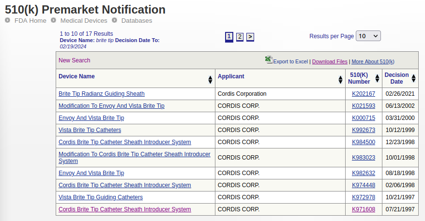Open 510(k) number K202167

tap(363, 94)
